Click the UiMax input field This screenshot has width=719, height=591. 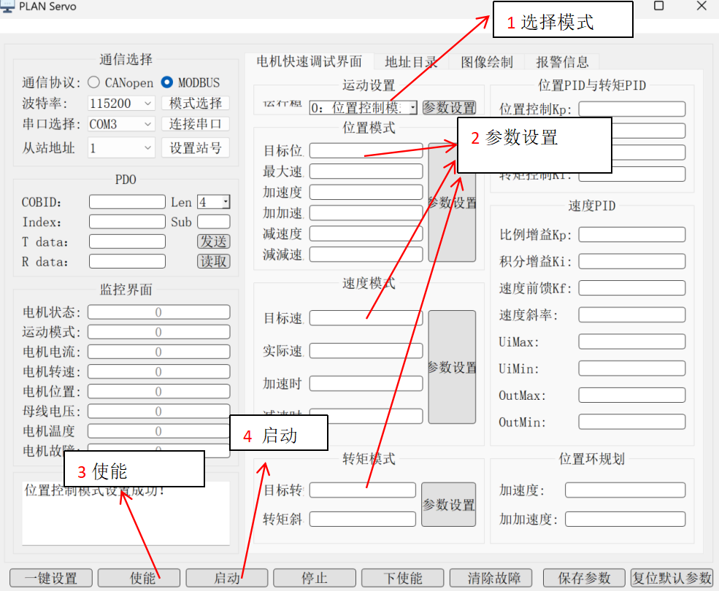click(x=632, y=341)
